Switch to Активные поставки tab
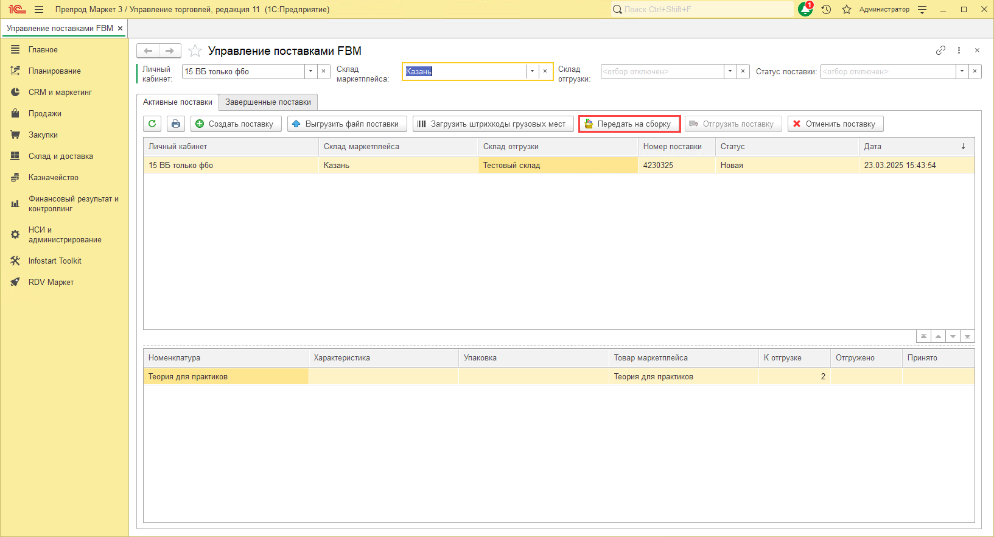Screen dimensions: 994x537 (x=178, y=102)
